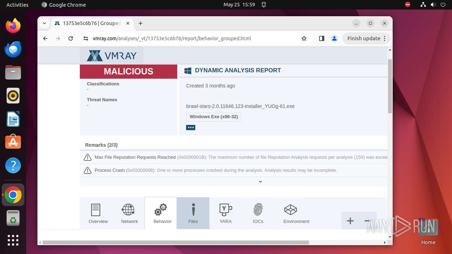Image resolution: width=452 pixels, height=254 pixels.
Task: Open Chrome profile menu
Action: tap(334, 38)
